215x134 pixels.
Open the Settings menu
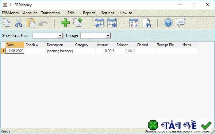coord(107,13)
